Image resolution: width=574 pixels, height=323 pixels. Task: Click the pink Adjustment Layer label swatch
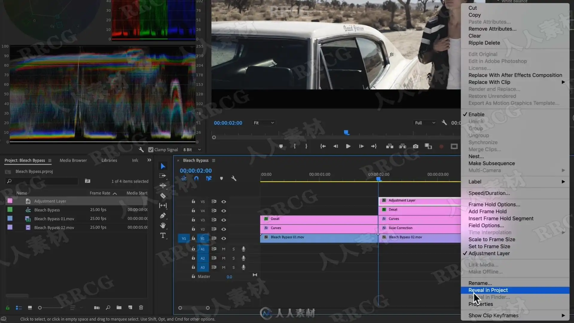click(10, 201)
